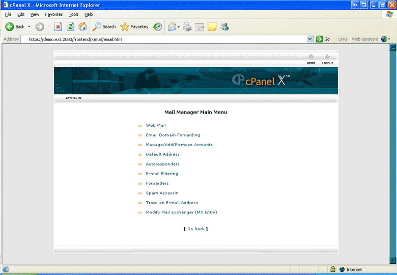Screen dimensions: 397x275
Task: Open the Forward history dropdown arrow
Action: point(49,26)
